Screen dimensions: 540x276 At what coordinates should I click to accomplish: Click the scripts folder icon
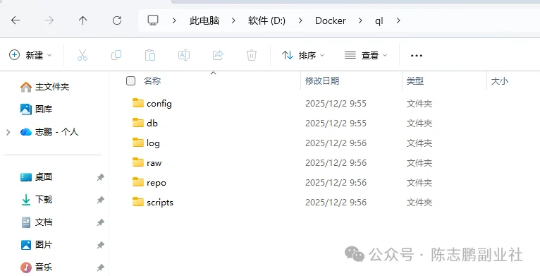tap(137, 201)
